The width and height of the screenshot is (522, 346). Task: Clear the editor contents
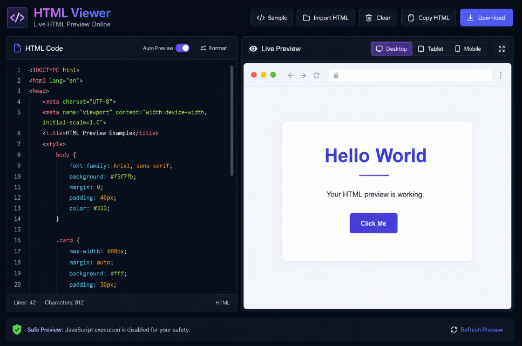click(x=378, y=18)
